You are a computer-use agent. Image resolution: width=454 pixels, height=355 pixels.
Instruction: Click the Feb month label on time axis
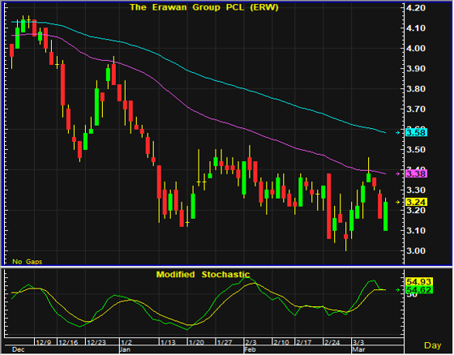(250, 349)
